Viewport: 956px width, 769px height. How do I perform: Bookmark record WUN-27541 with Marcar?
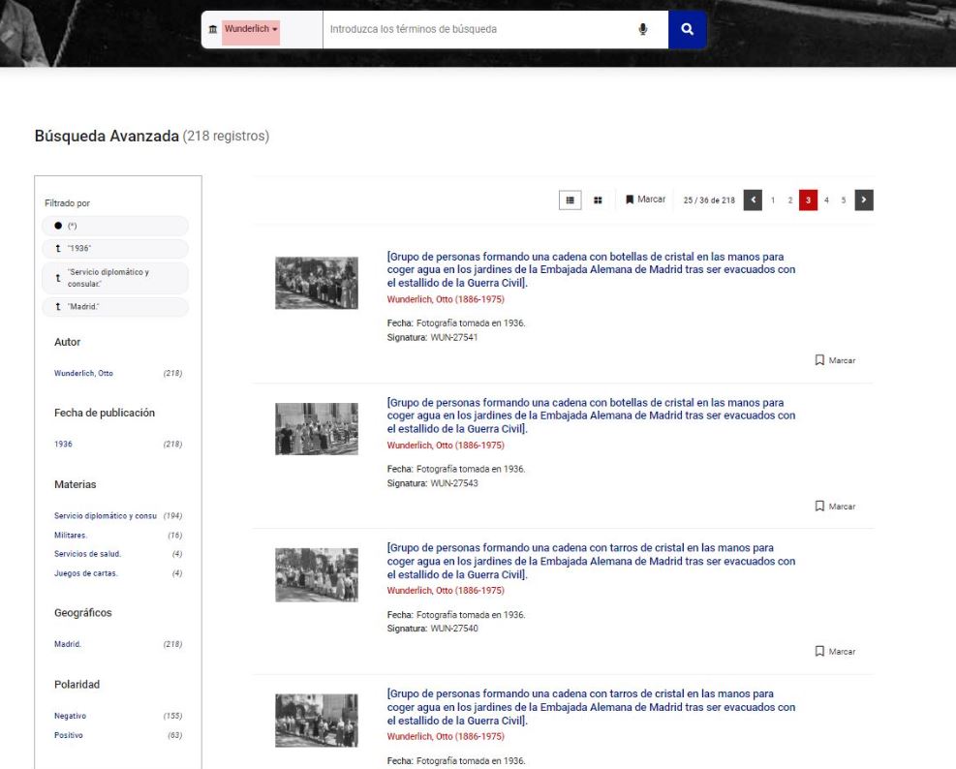[835, 360]
